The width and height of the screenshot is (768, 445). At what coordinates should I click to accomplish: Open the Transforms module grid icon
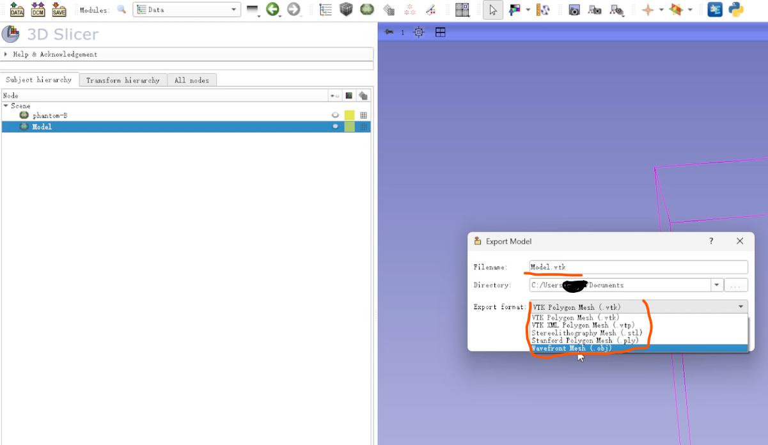[x=389, y=10]
